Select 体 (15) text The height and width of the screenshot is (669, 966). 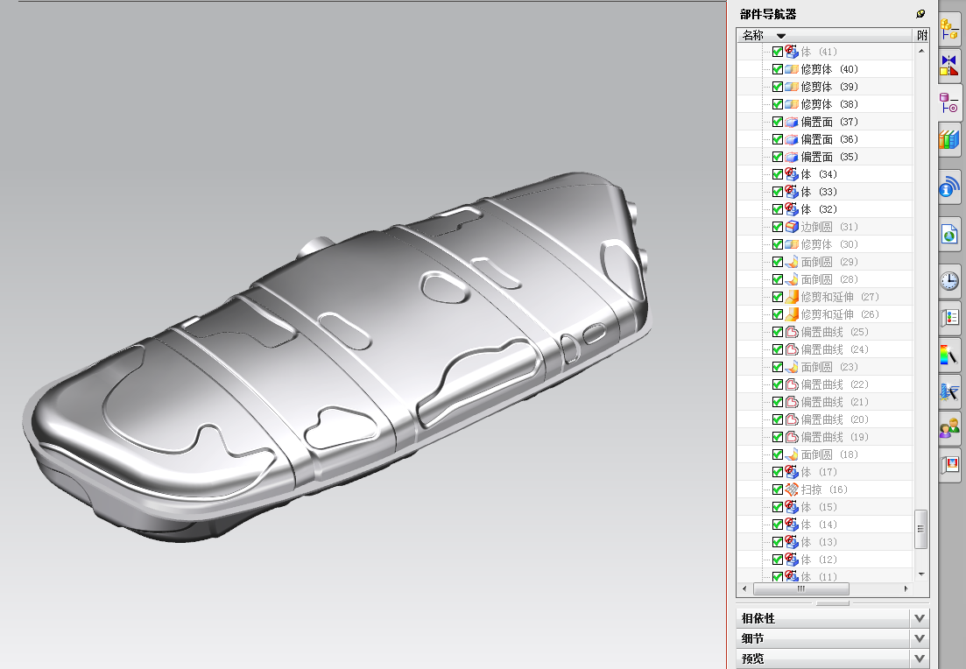click(819, 507)
